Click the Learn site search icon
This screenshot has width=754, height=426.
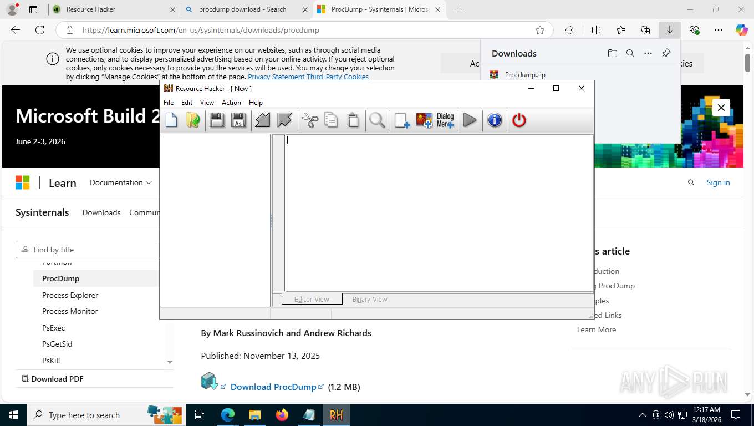691,182
